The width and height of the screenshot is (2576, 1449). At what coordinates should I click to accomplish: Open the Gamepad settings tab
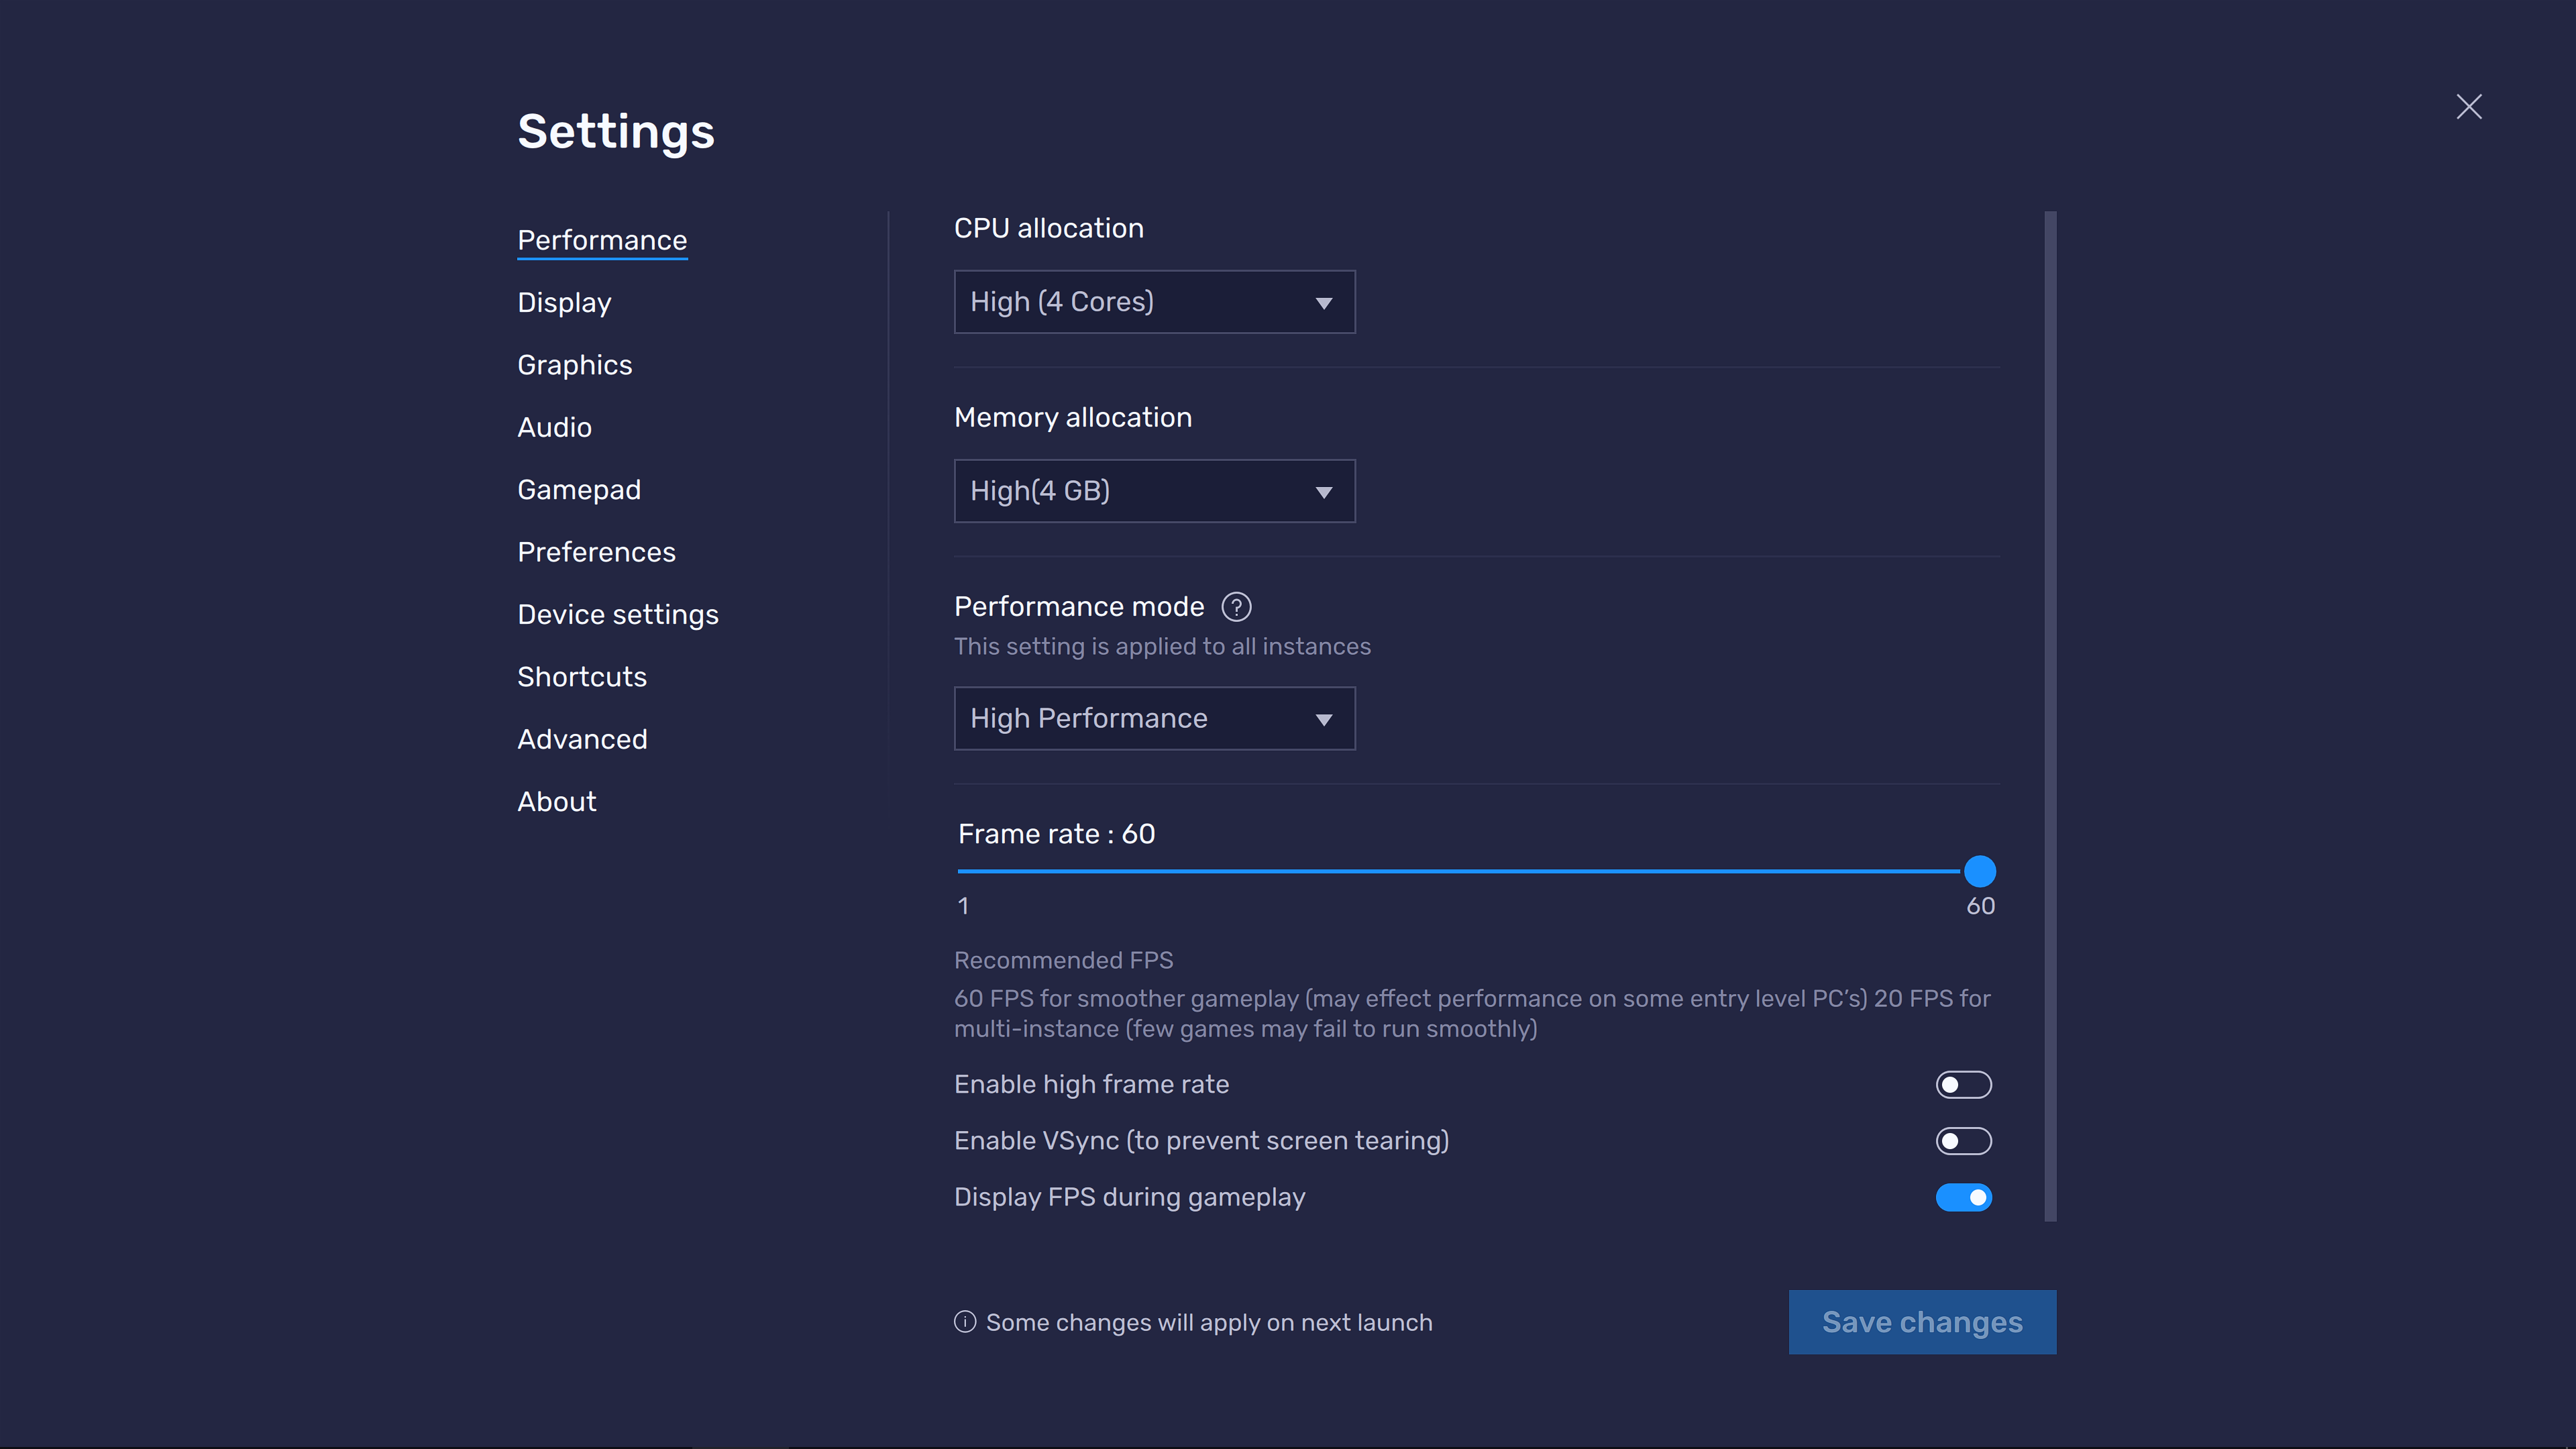click(579, 490)
